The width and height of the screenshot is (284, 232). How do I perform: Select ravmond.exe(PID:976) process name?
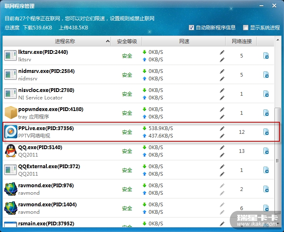46,186
